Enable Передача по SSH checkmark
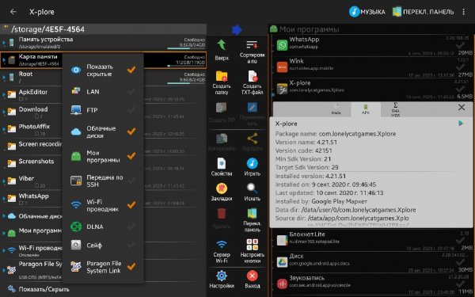The height and width of the screenshot is (297, 475). pos(131,181)
